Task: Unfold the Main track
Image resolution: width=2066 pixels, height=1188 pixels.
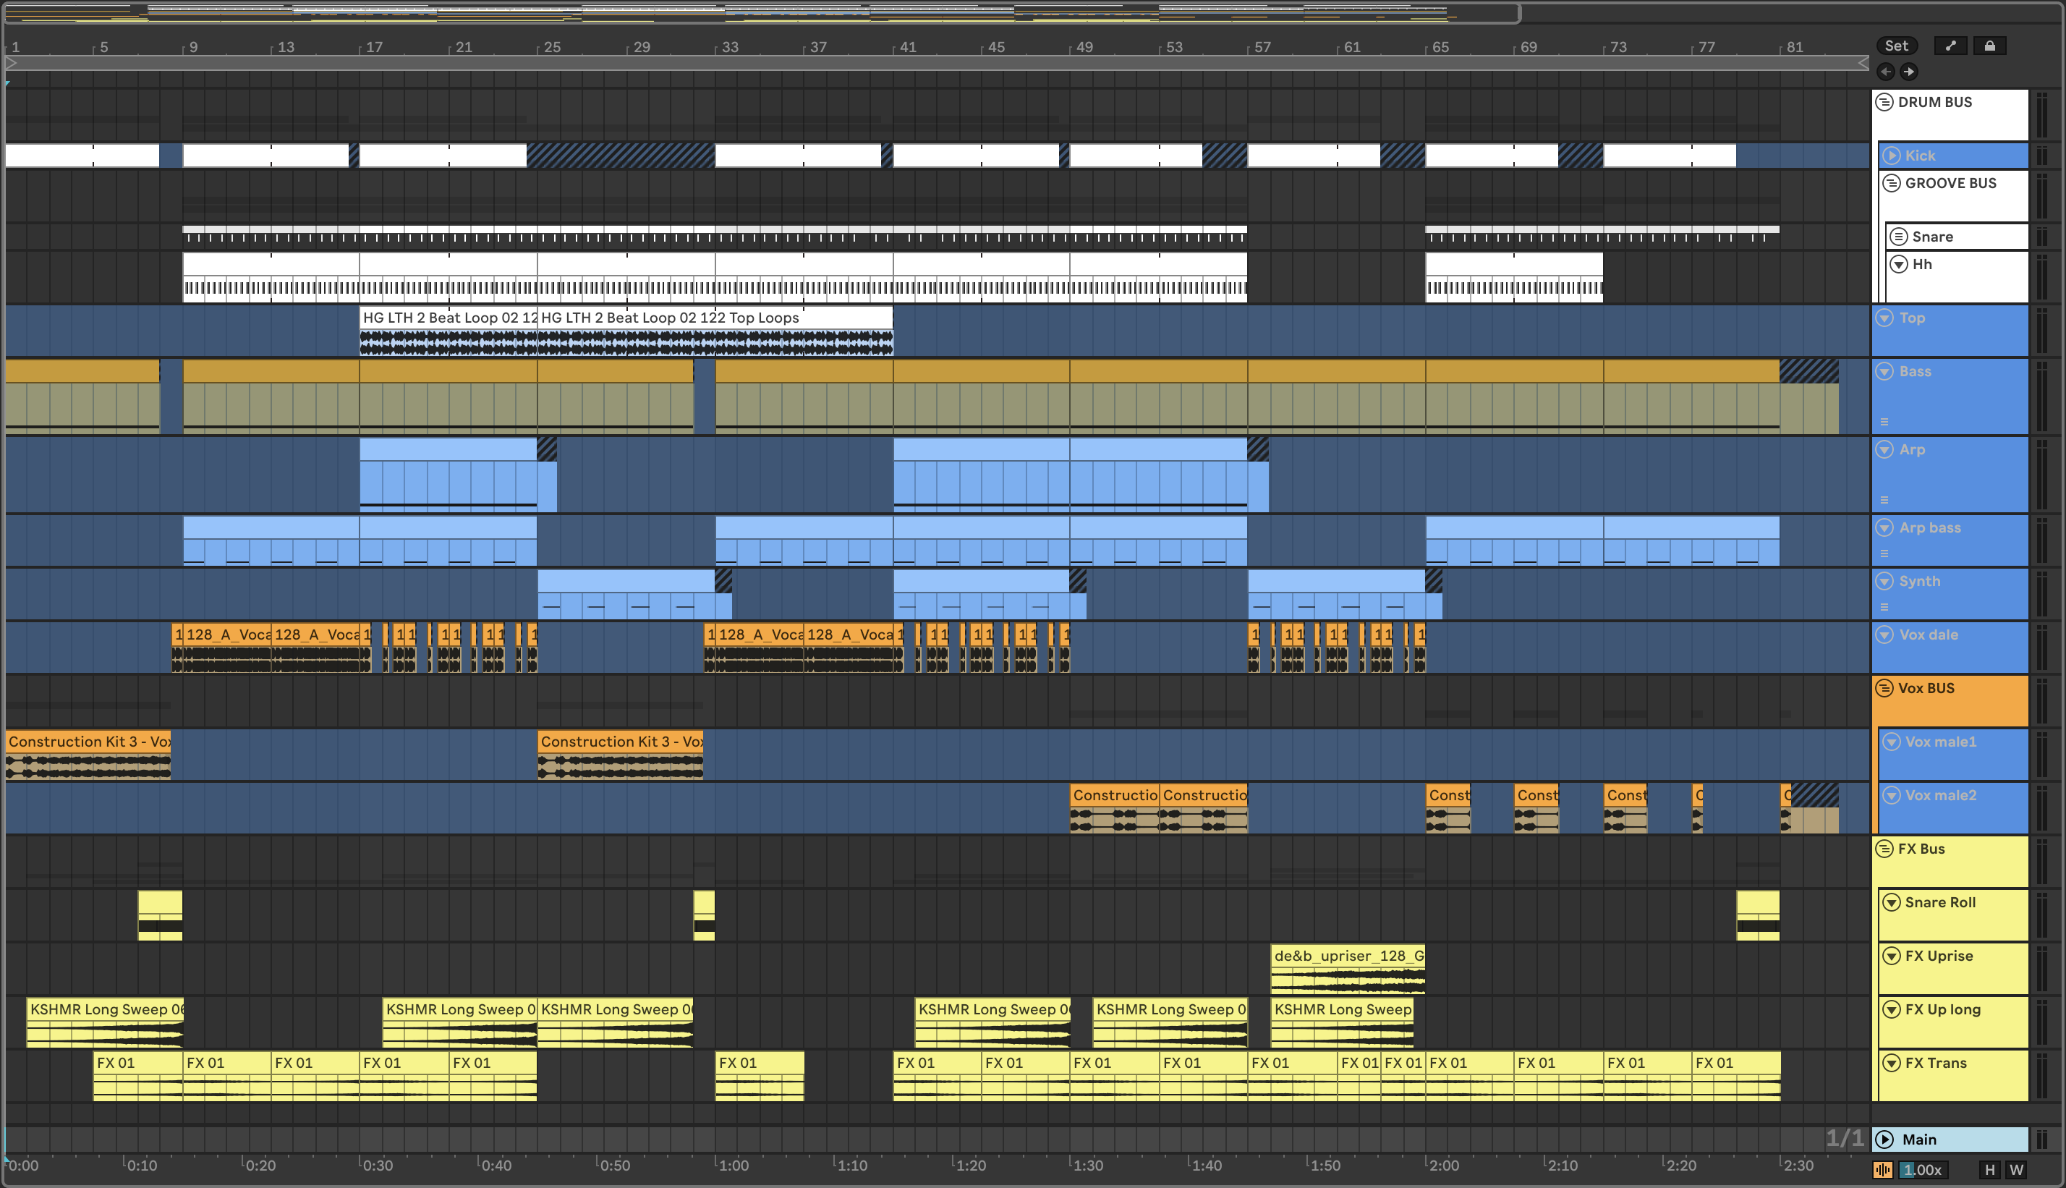Action: [1884, 1139]
